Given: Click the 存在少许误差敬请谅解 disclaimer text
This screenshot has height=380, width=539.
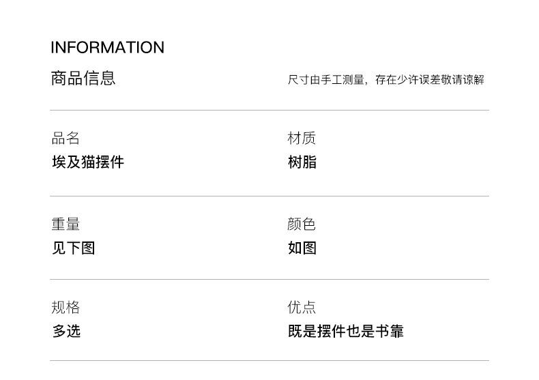Looking at the screenshot, I should [430, 80].
